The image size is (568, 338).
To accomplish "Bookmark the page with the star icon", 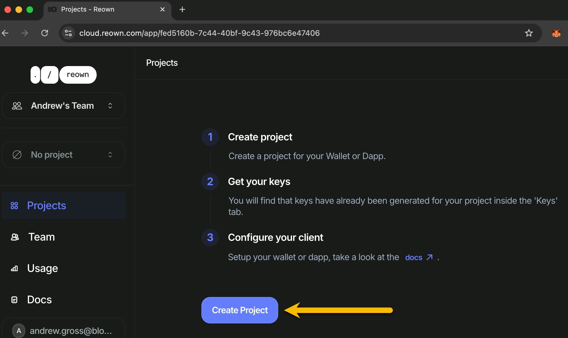I will [529, 33].
